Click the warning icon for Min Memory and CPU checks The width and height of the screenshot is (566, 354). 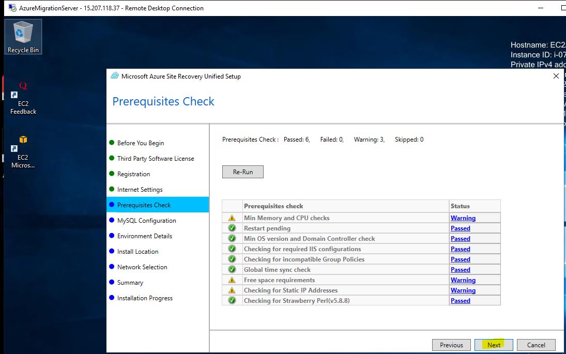pos(232,218)
